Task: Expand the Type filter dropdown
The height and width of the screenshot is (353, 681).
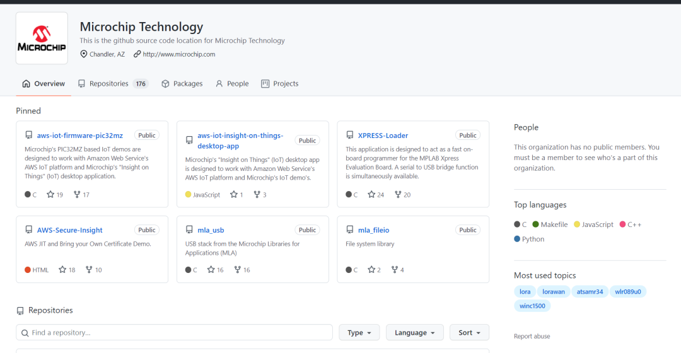Action: 359,333
